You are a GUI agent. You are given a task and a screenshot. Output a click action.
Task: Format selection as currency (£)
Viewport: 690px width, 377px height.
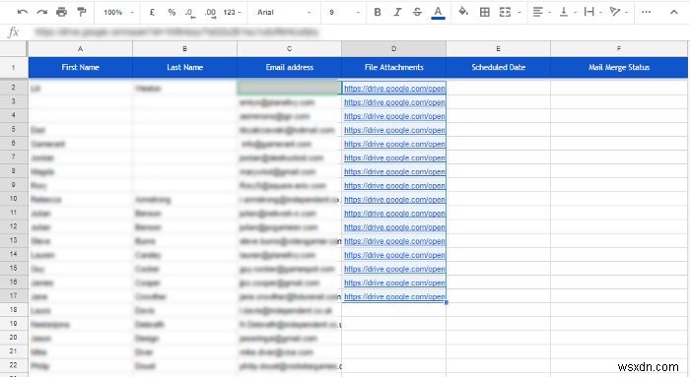point(152,12)
